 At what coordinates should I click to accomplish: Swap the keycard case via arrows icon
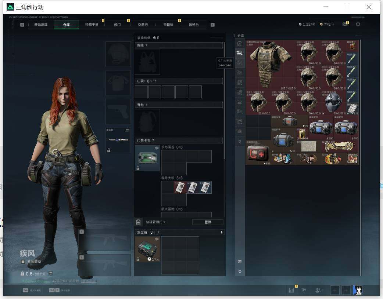pyautogui.click(x=157, y=148)
